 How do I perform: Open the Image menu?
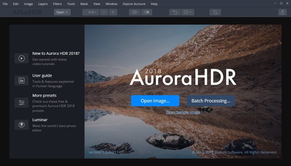click(28, 4)
